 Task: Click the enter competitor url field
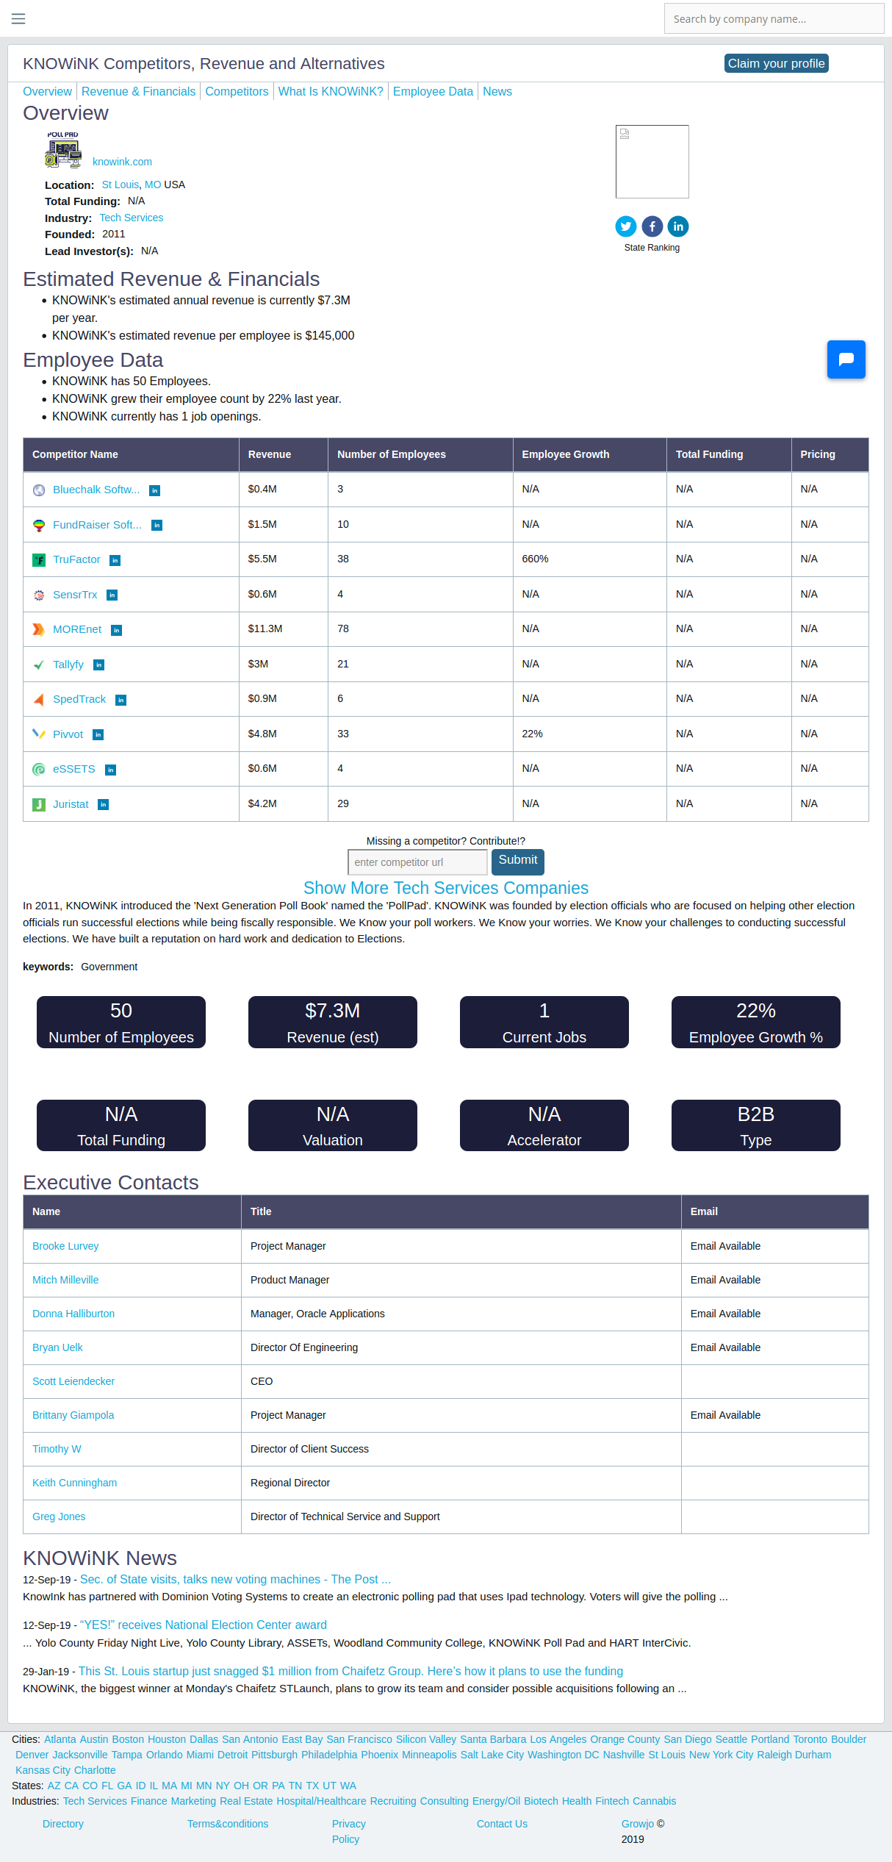pyautogui.click(x=417, y=862)
